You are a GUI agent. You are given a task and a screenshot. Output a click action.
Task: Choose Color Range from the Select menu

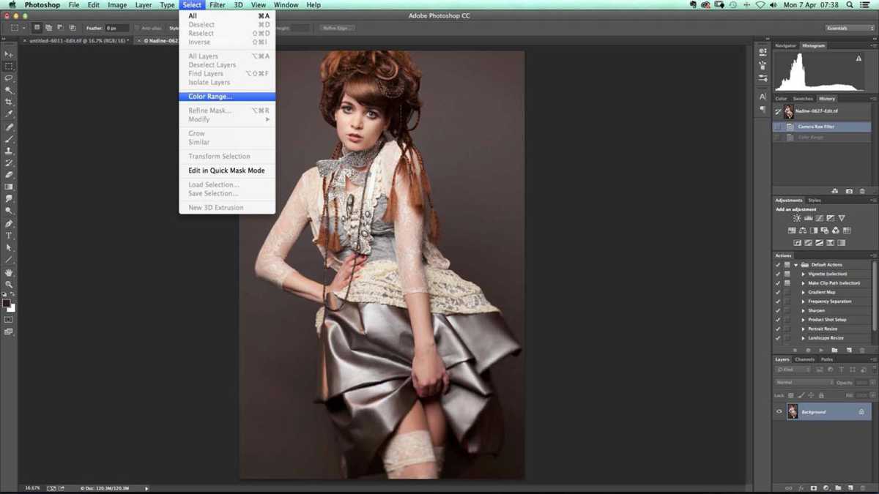point(211,96)
